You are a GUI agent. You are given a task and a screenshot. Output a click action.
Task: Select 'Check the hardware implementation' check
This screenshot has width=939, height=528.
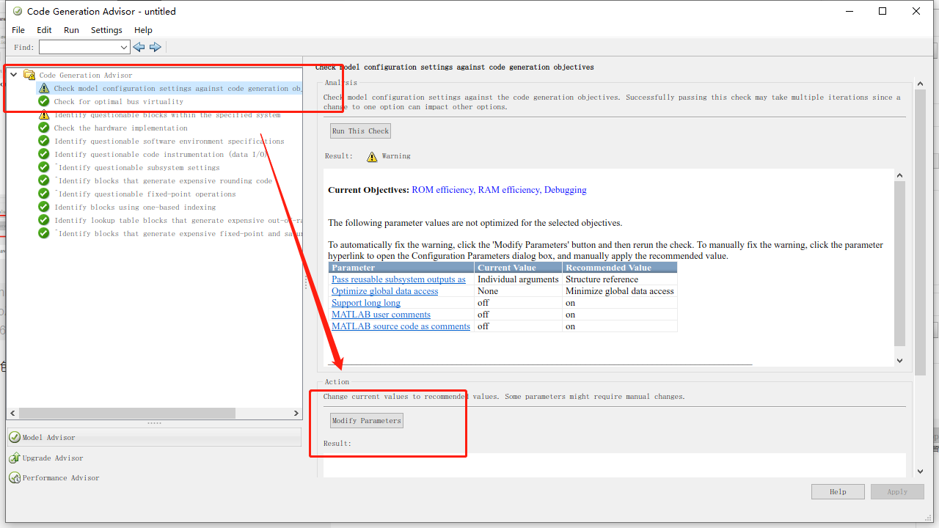(121, 128)
